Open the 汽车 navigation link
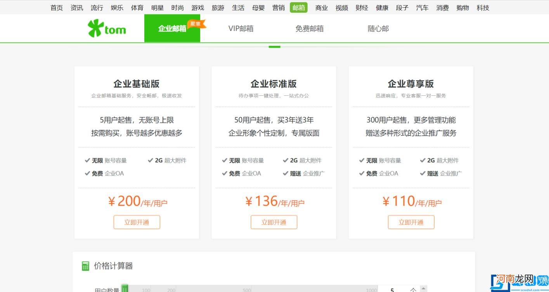549x292 pixels. [423, 7]
